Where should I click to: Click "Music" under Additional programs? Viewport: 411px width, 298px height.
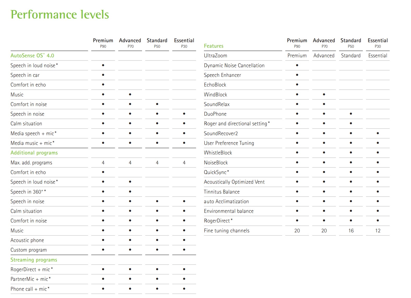[x=17, y=231]
